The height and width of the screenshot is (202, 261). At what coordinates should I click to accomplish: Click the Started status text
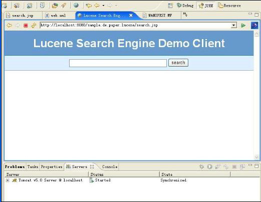103,180
